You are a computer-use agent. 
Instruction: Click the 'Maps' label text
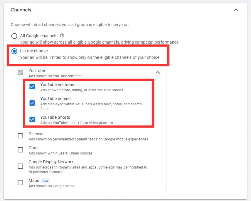point(34,181)
